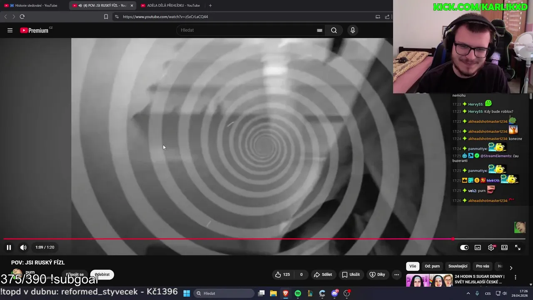Like the video with thumbs up
This screenshot has width=533, height=300.
click(282, 275)
